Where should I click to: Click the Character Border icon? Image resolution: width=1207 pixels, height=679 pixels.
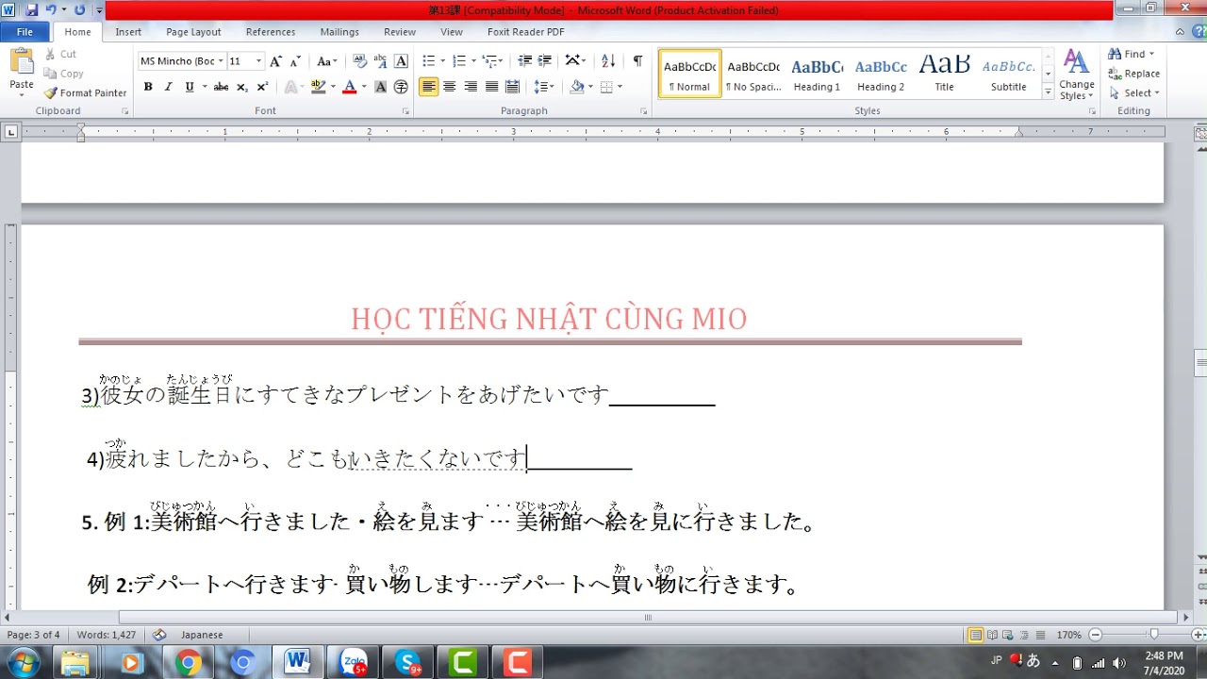[x=401, y=61]
